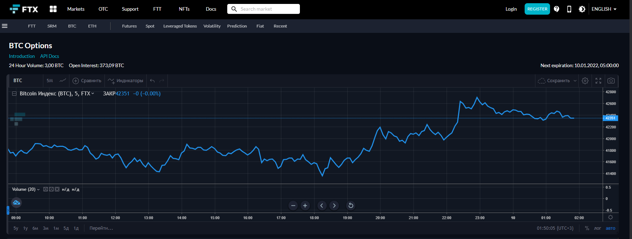Select the Recent tab
Viewport: 632px width, 239px height.
click(280, 26)
